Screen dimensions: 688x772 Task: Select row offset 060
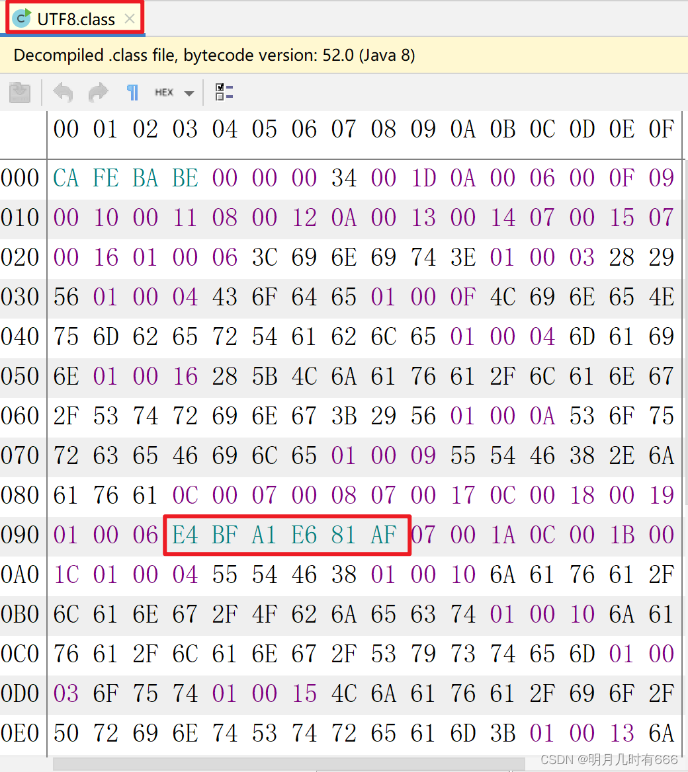(20, 416)
